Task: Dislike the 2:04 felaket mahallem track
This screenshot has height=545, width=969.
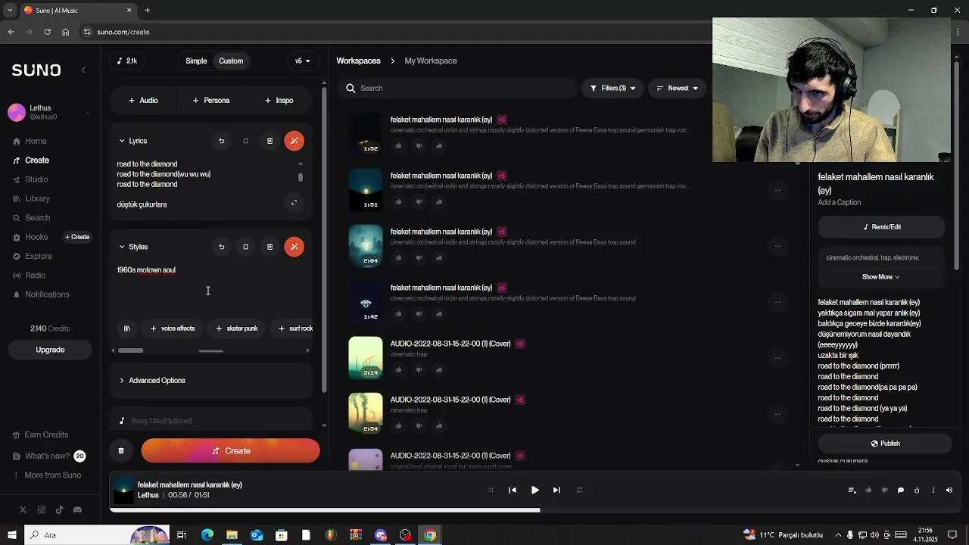Action: point(419,258)
